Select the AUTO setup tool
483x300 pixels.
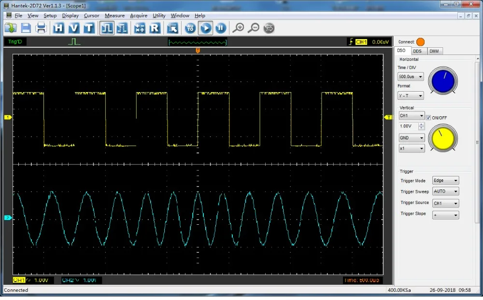[190, 28]
